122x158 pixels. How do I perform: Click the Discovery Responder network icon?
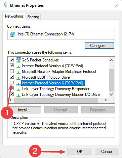[18, 89]
